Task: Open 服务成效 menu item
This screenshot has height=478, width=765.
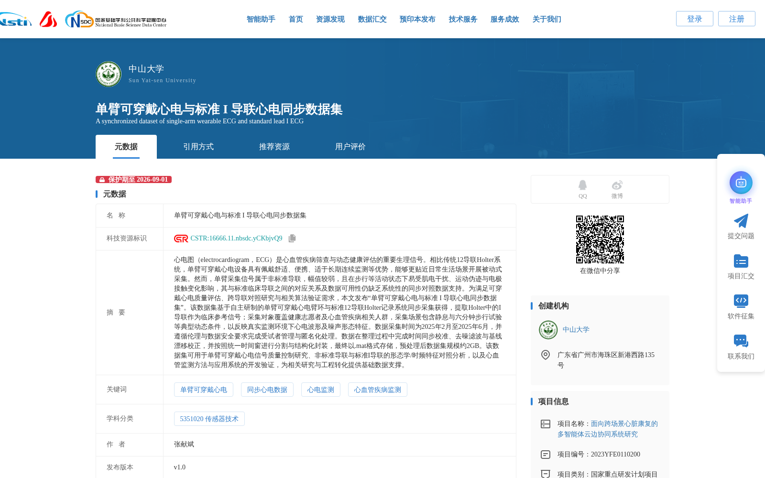Action: (505, 19)
